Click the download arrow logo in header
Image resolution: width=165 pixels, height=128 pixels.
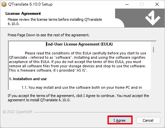(x=153, y=18)
